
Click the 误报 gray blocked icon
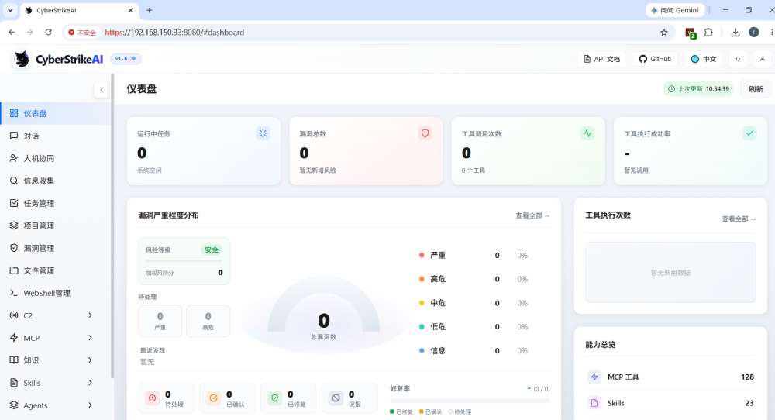point(336,398)
